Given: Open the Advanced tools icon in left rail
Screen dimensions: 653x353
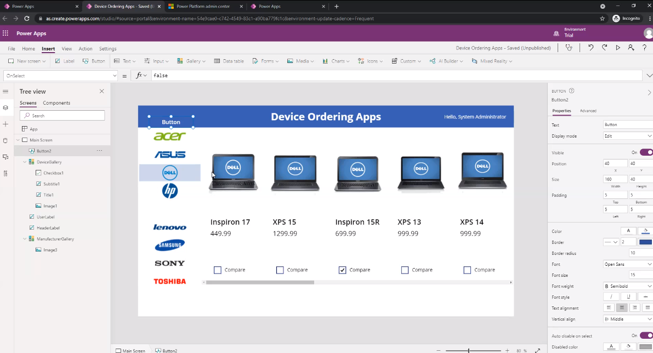Looking at the screenshot, I should (5, 174).
